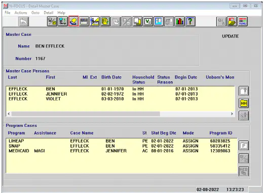263x193 pixels.
Task: Click the status bar date 02-08-2022
Action: [208, 189]
